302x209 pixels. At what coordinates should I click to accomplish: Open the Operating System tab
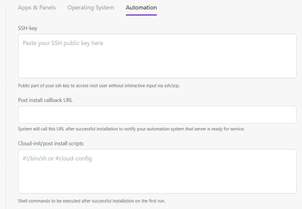[91, 8]
